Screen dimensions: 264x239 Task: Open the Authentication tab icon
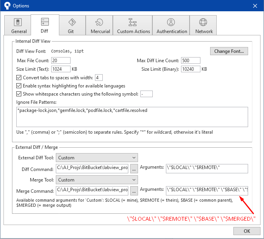[171, 22]
